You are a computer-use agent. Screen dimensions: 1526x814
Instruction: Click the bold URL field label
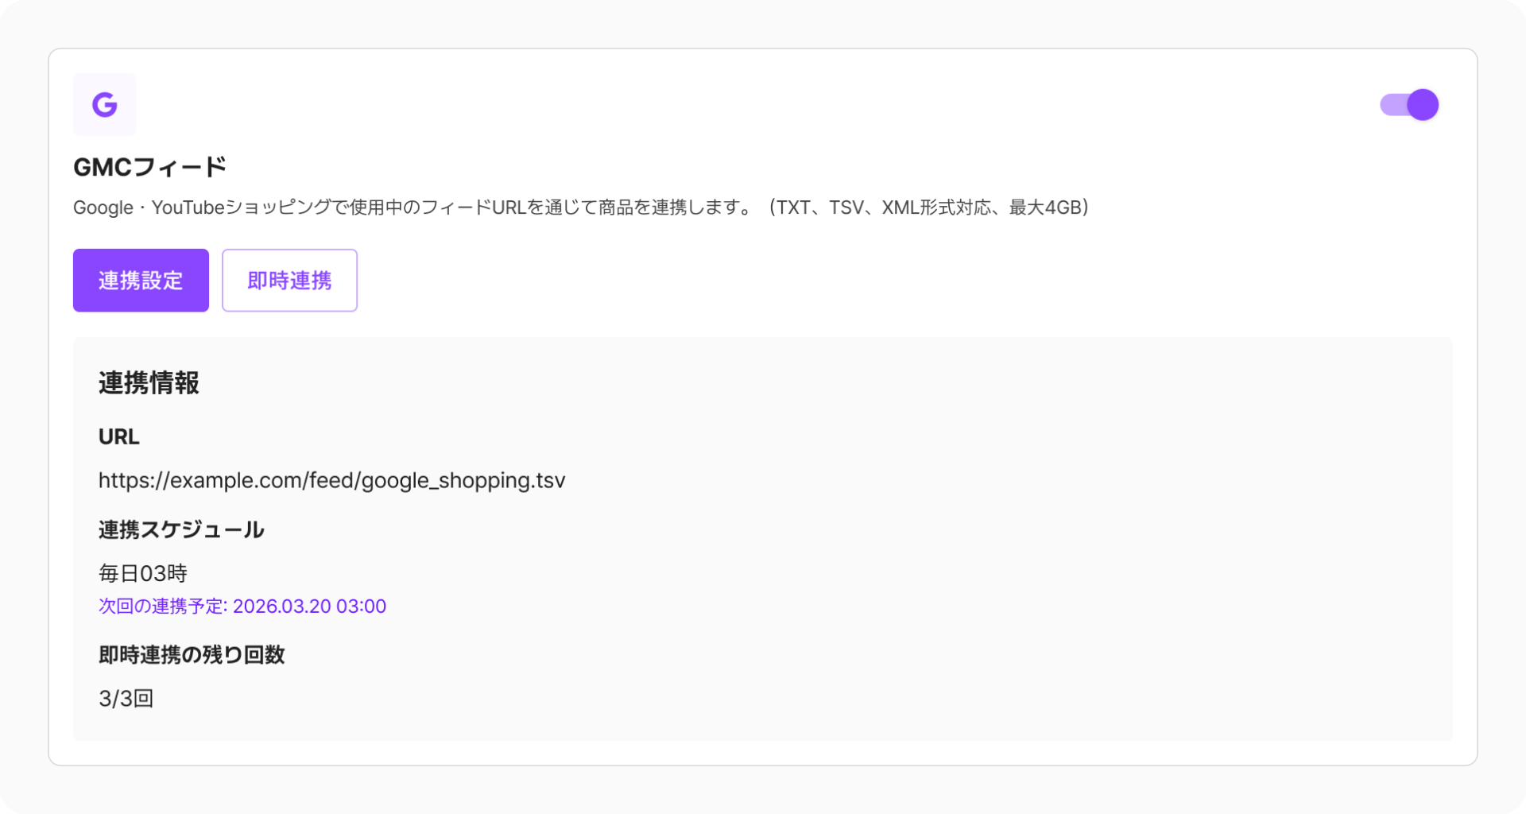tap(118, 437)
